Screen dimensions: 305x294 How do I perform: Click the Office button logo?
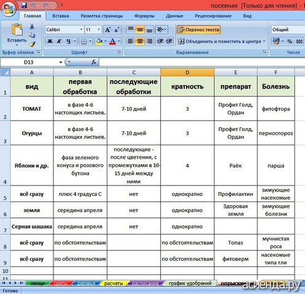click(x=9, y=9)
